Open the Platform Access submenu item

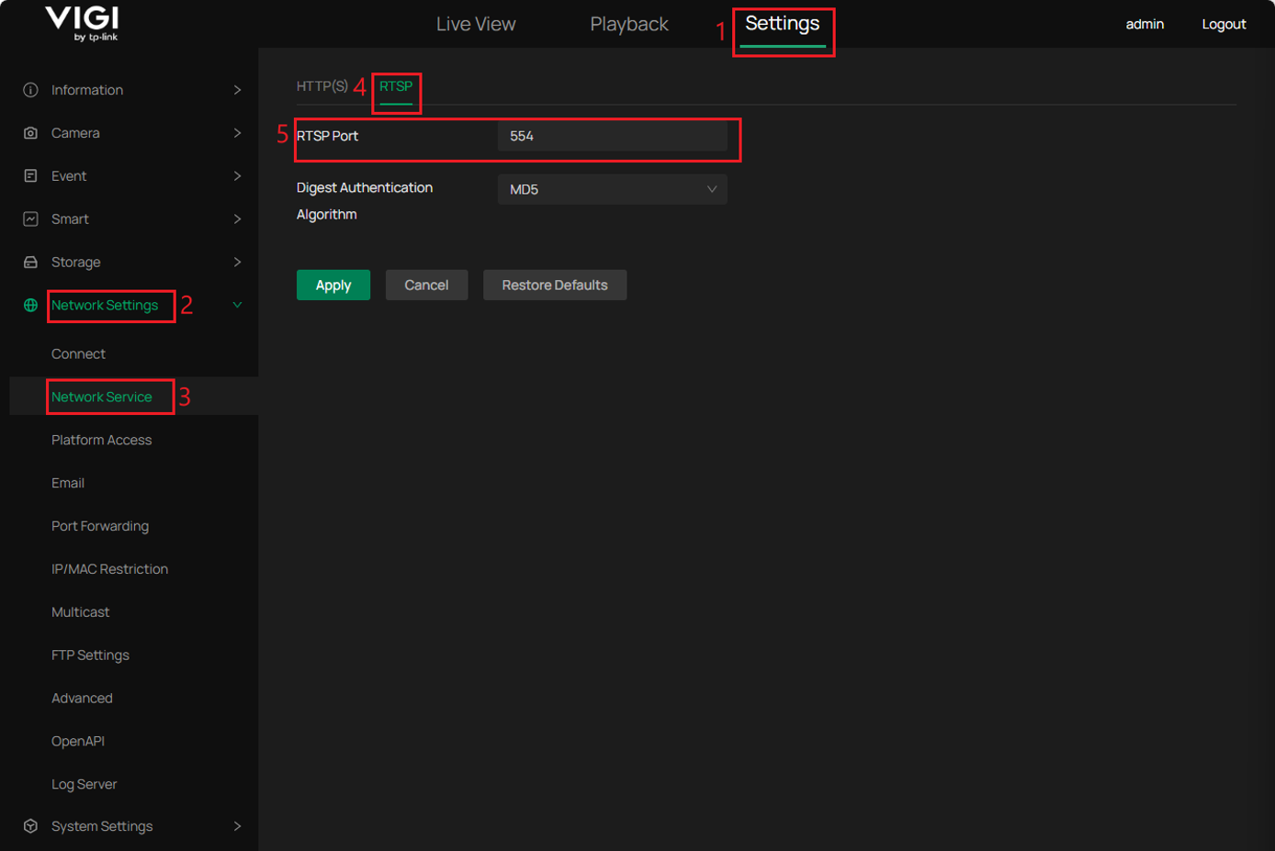[101, 440]
